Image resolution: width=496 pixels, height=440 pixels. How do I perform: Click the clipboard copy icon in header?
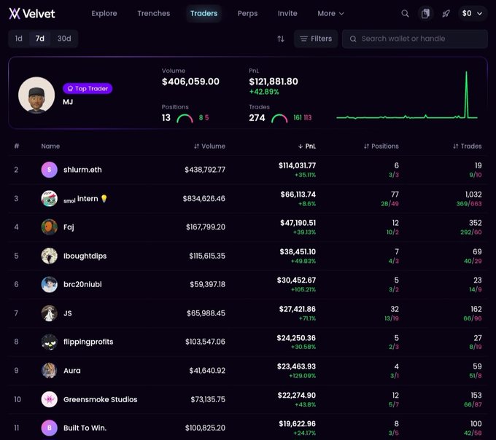click(425, 14)
